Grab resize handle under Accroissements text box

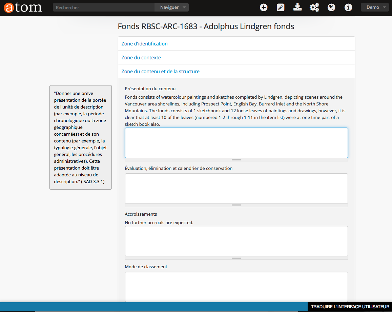pos(236,258)
